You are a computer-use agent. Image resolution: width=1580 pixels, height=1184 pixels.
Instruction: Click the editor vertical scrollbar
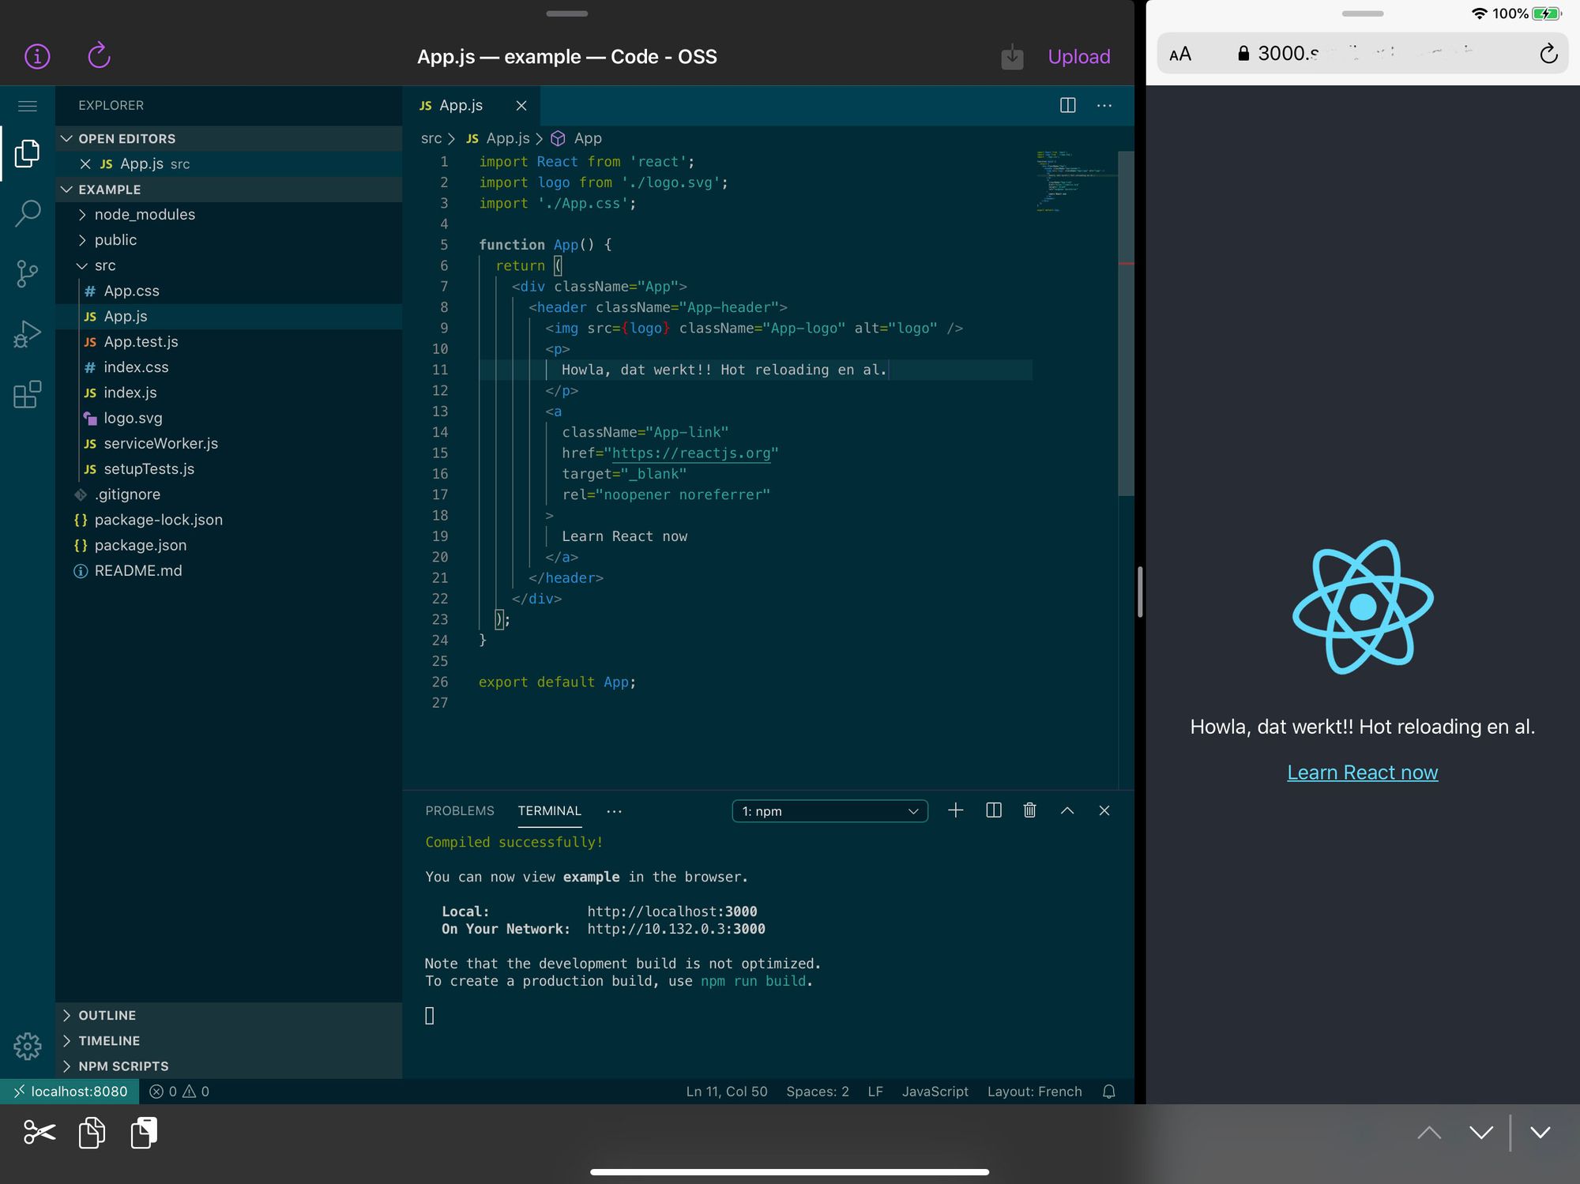tap(1126, 324)
